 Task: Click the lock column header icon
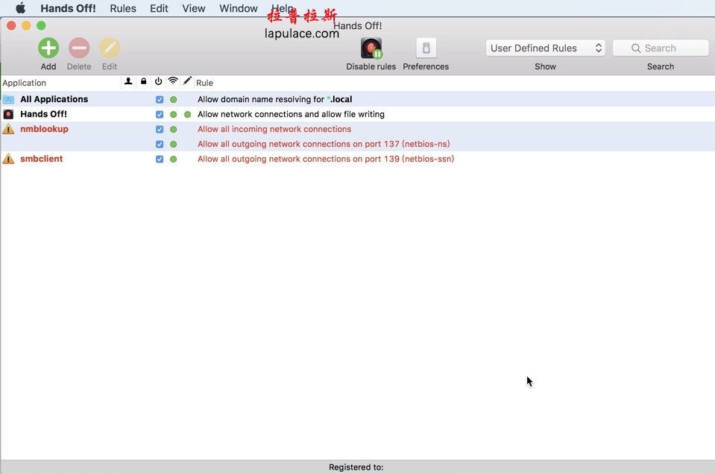coord(143,82)
